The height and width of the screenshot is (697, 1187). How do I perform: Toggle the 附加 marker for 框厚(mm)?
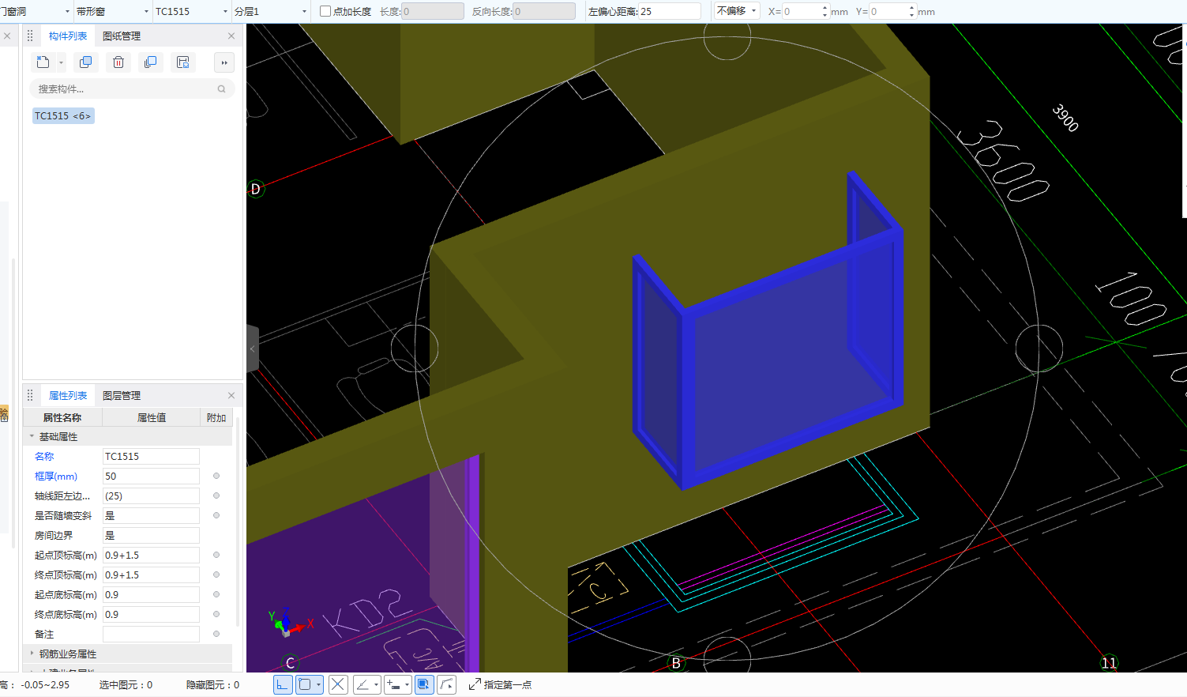click(x=216, y=477)
